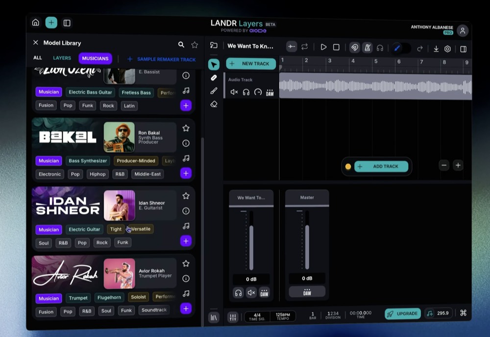
Task: Click the redo arrow icon
Action: click(420, 49)
